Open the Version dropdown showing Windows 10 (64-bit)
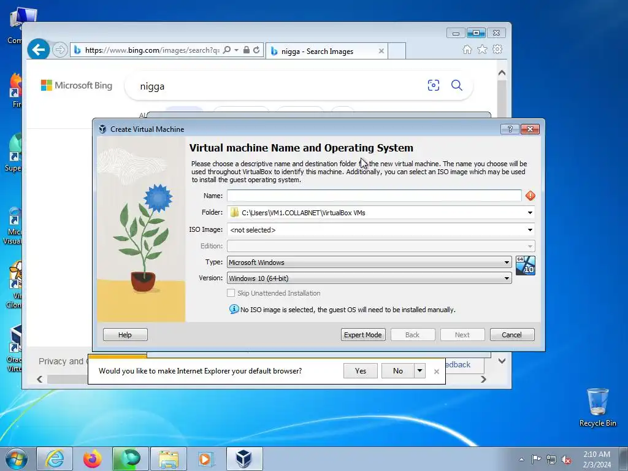The image size is (628, 471). 369,278
